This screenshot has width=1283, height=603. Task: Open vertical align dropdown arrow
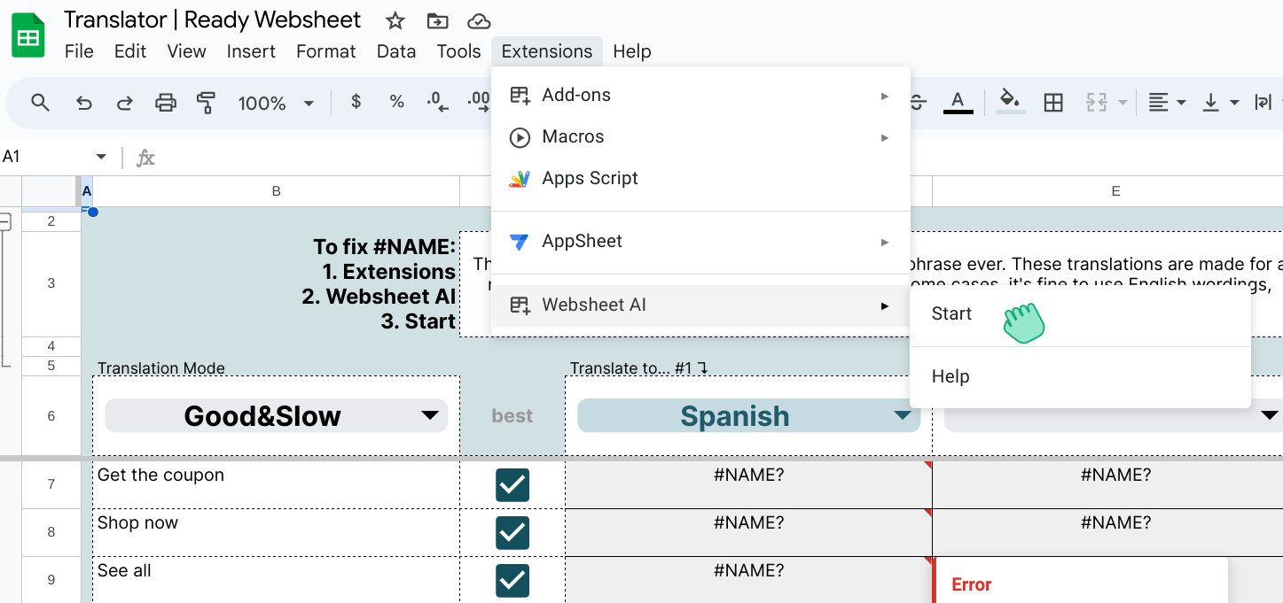tap(1234, 103)
